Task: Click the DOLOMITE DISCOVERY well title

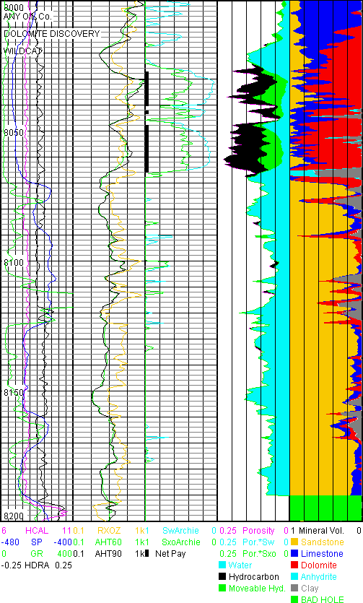Action: [52, 34]
